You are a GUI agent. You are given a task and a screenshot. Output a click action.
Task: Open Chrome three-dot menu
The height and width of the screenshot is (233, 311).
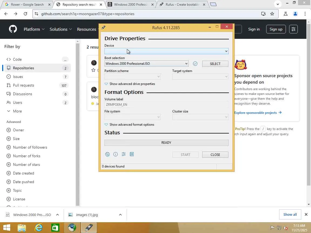click(305, 14)
